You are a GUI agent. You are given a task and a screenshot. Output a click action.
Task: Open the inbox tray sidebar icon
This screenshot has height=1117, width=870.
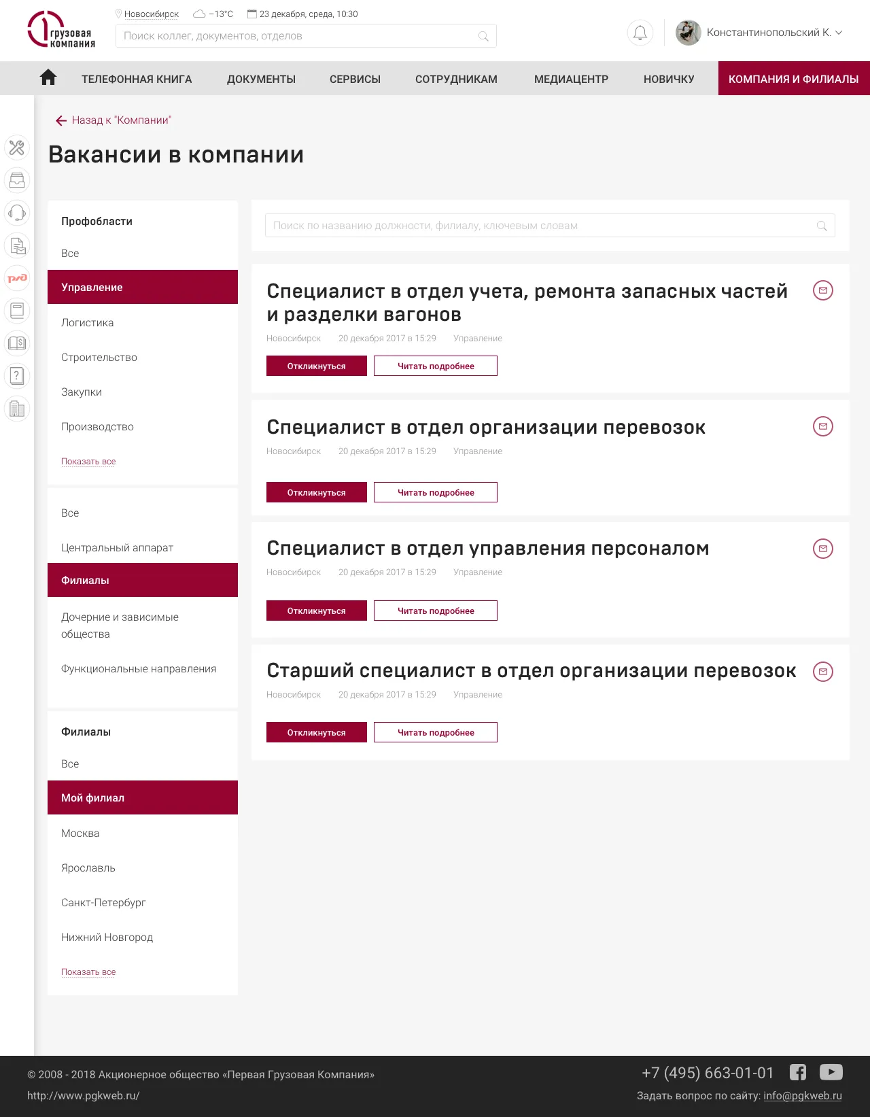pos(17,180)
